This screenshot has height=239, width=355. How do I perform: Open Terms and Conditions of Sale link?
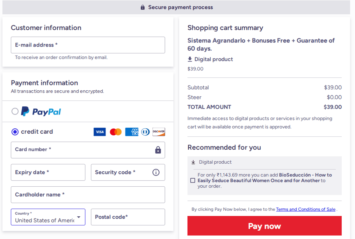[x=306, y=209]
